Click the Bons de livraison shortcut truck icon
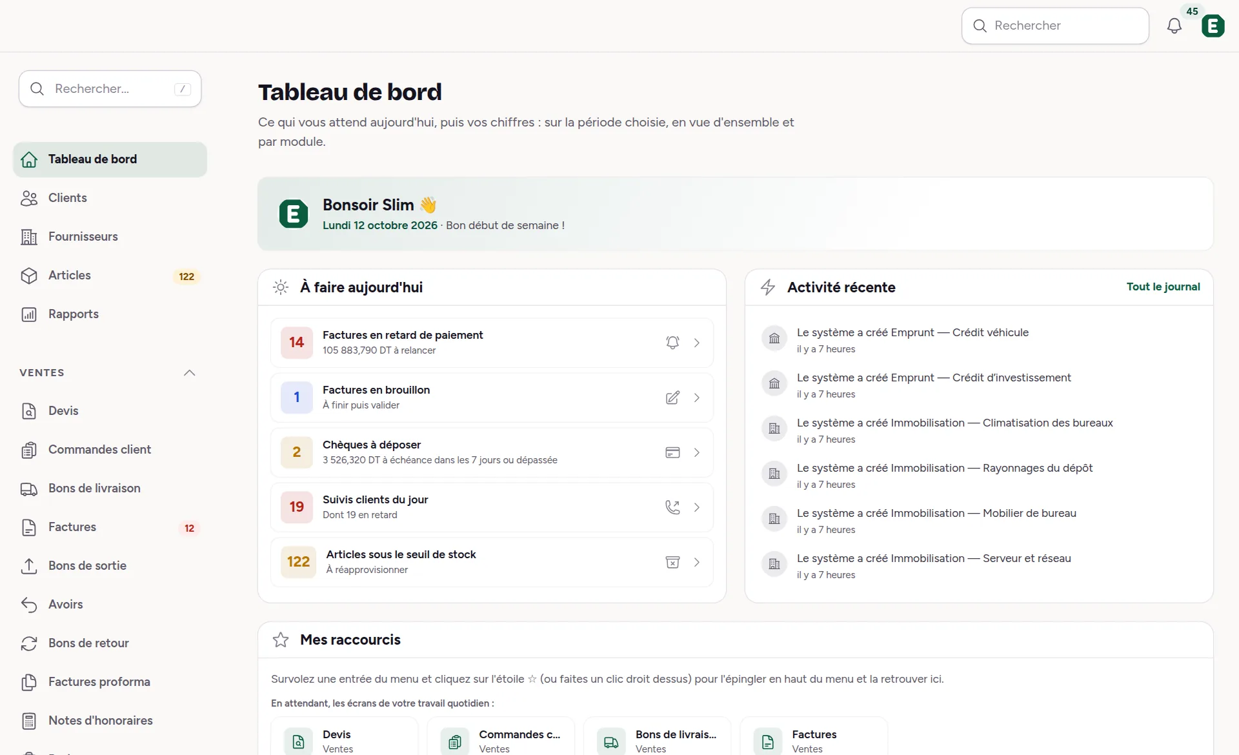1239x755 pixels. tap(611, 741)
